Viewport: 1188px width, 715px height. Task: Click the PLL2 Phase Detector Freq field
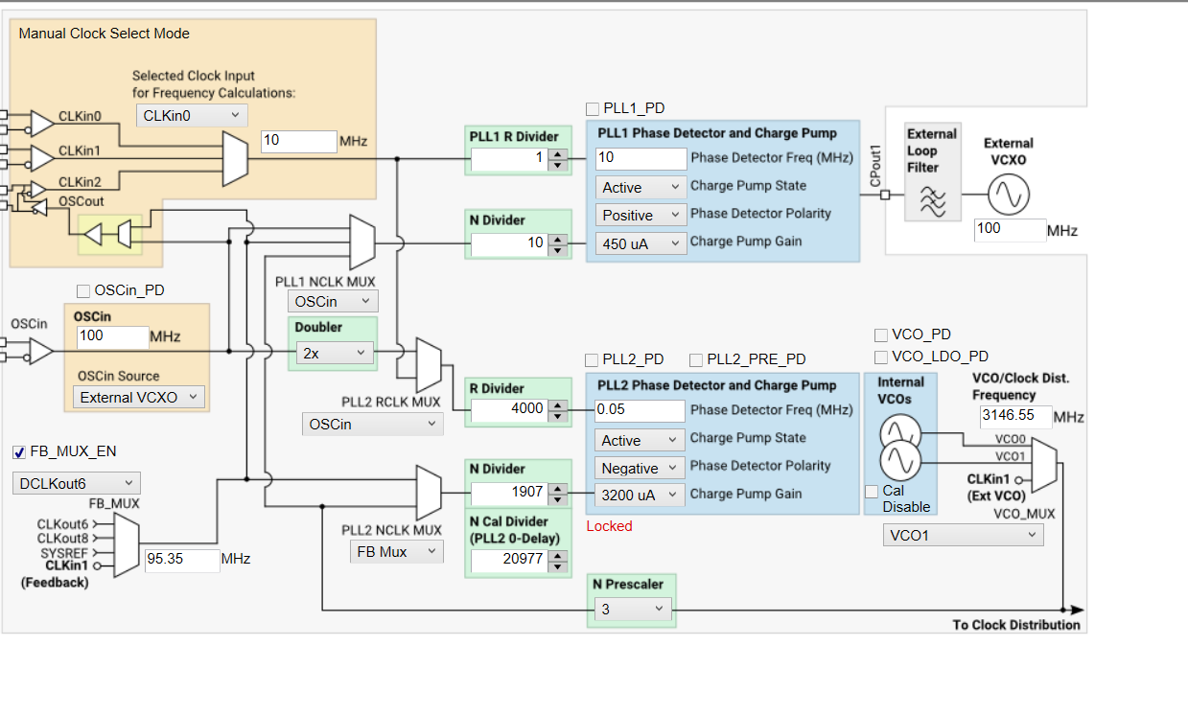(x=640, y=410)
